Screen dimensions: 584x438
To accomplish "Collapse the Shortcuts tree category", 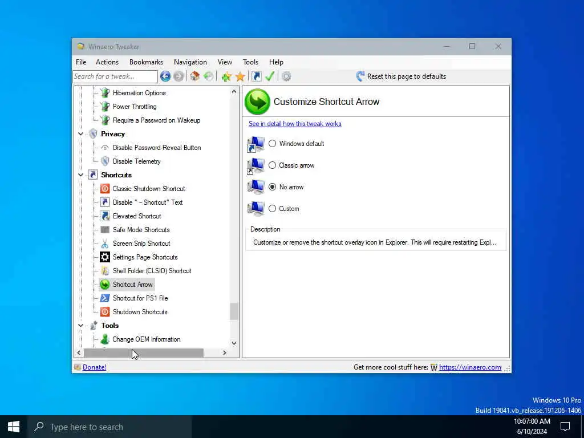I will [x=80, y=175].
